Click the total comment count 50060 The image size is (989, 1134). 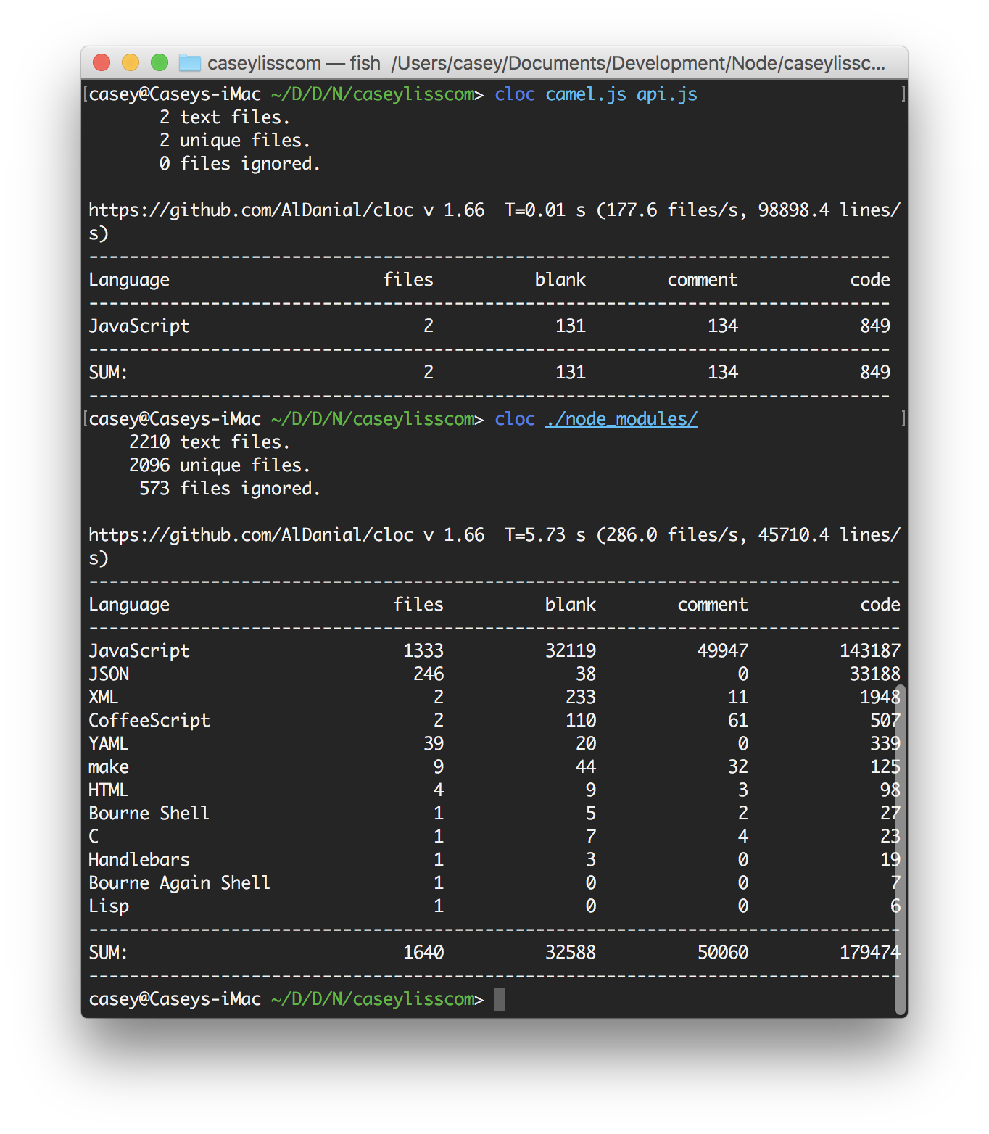click(723, 953)
